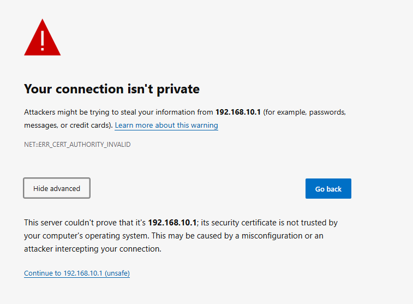Click the word 'misconfiguration' in the explanation
Image resolution: width=413 pixels, height=304 pixels.
point(272,236)
